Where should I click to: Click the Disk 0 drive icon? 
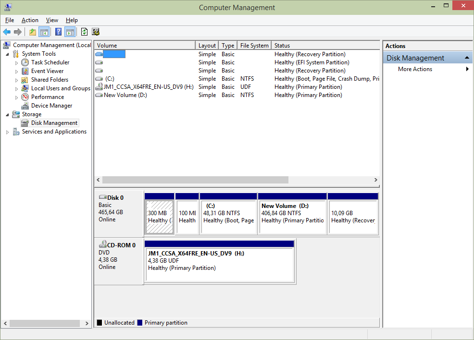[103, 197]
